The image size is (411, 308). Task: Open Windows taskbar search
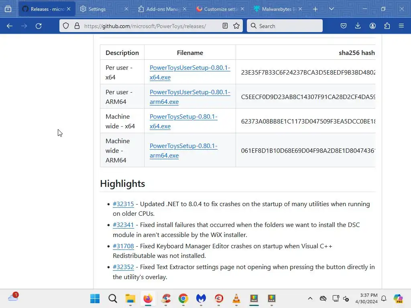[113, 298]
